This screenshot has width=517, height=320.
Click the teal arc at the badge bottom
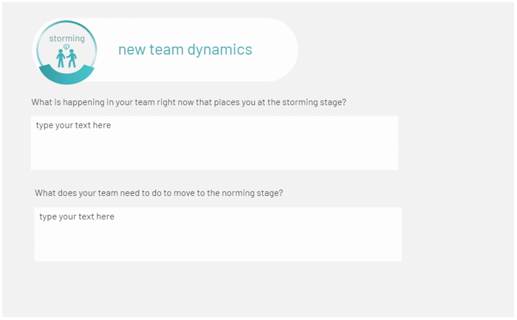pos(67,75)
